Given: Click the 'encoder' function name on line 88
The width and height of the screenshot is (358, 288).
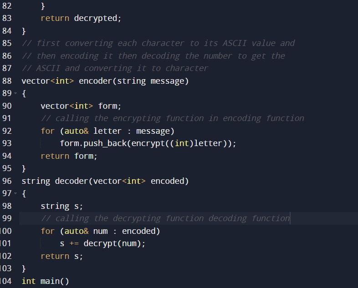Looking at the screenshot, I should tap(95, 81).
